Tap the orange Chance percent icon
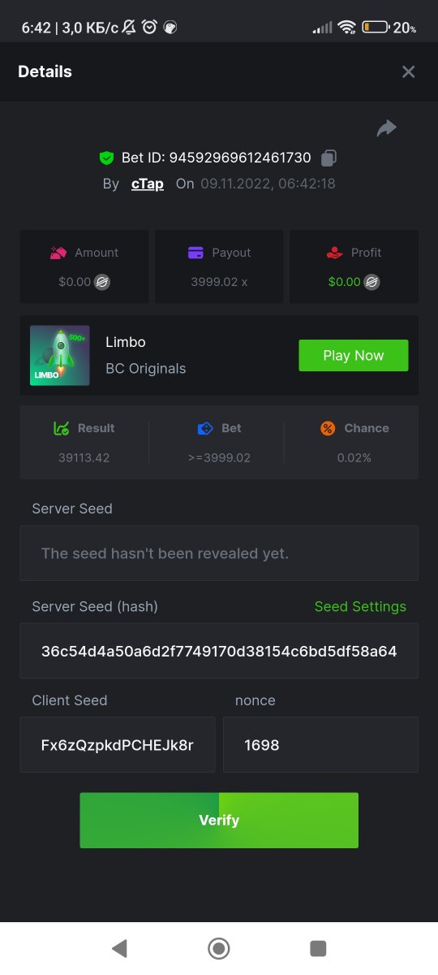This screenshot has height=975, width=438. click(x=328, y=428)
